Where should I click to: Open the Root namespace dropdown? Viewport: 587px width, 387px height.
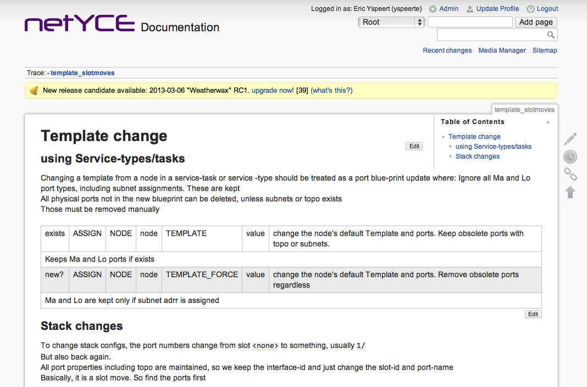point(391,22)
